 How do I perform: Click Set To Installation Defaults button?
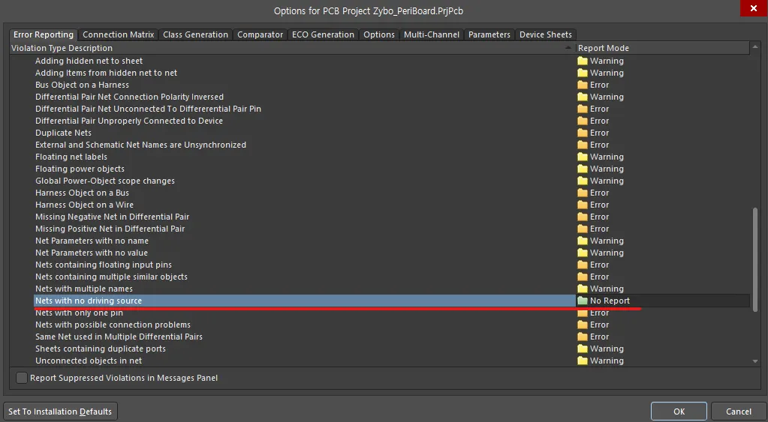[x=60, y=411]
